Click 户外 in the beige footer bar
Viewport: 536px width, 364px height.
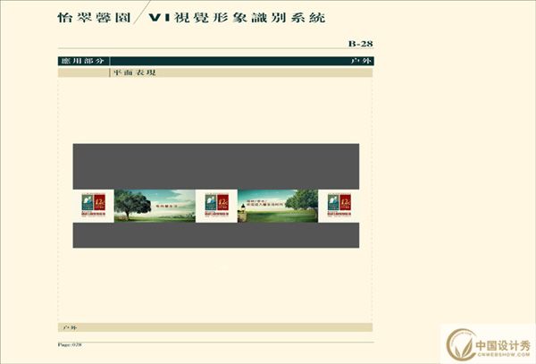point(70,327)
